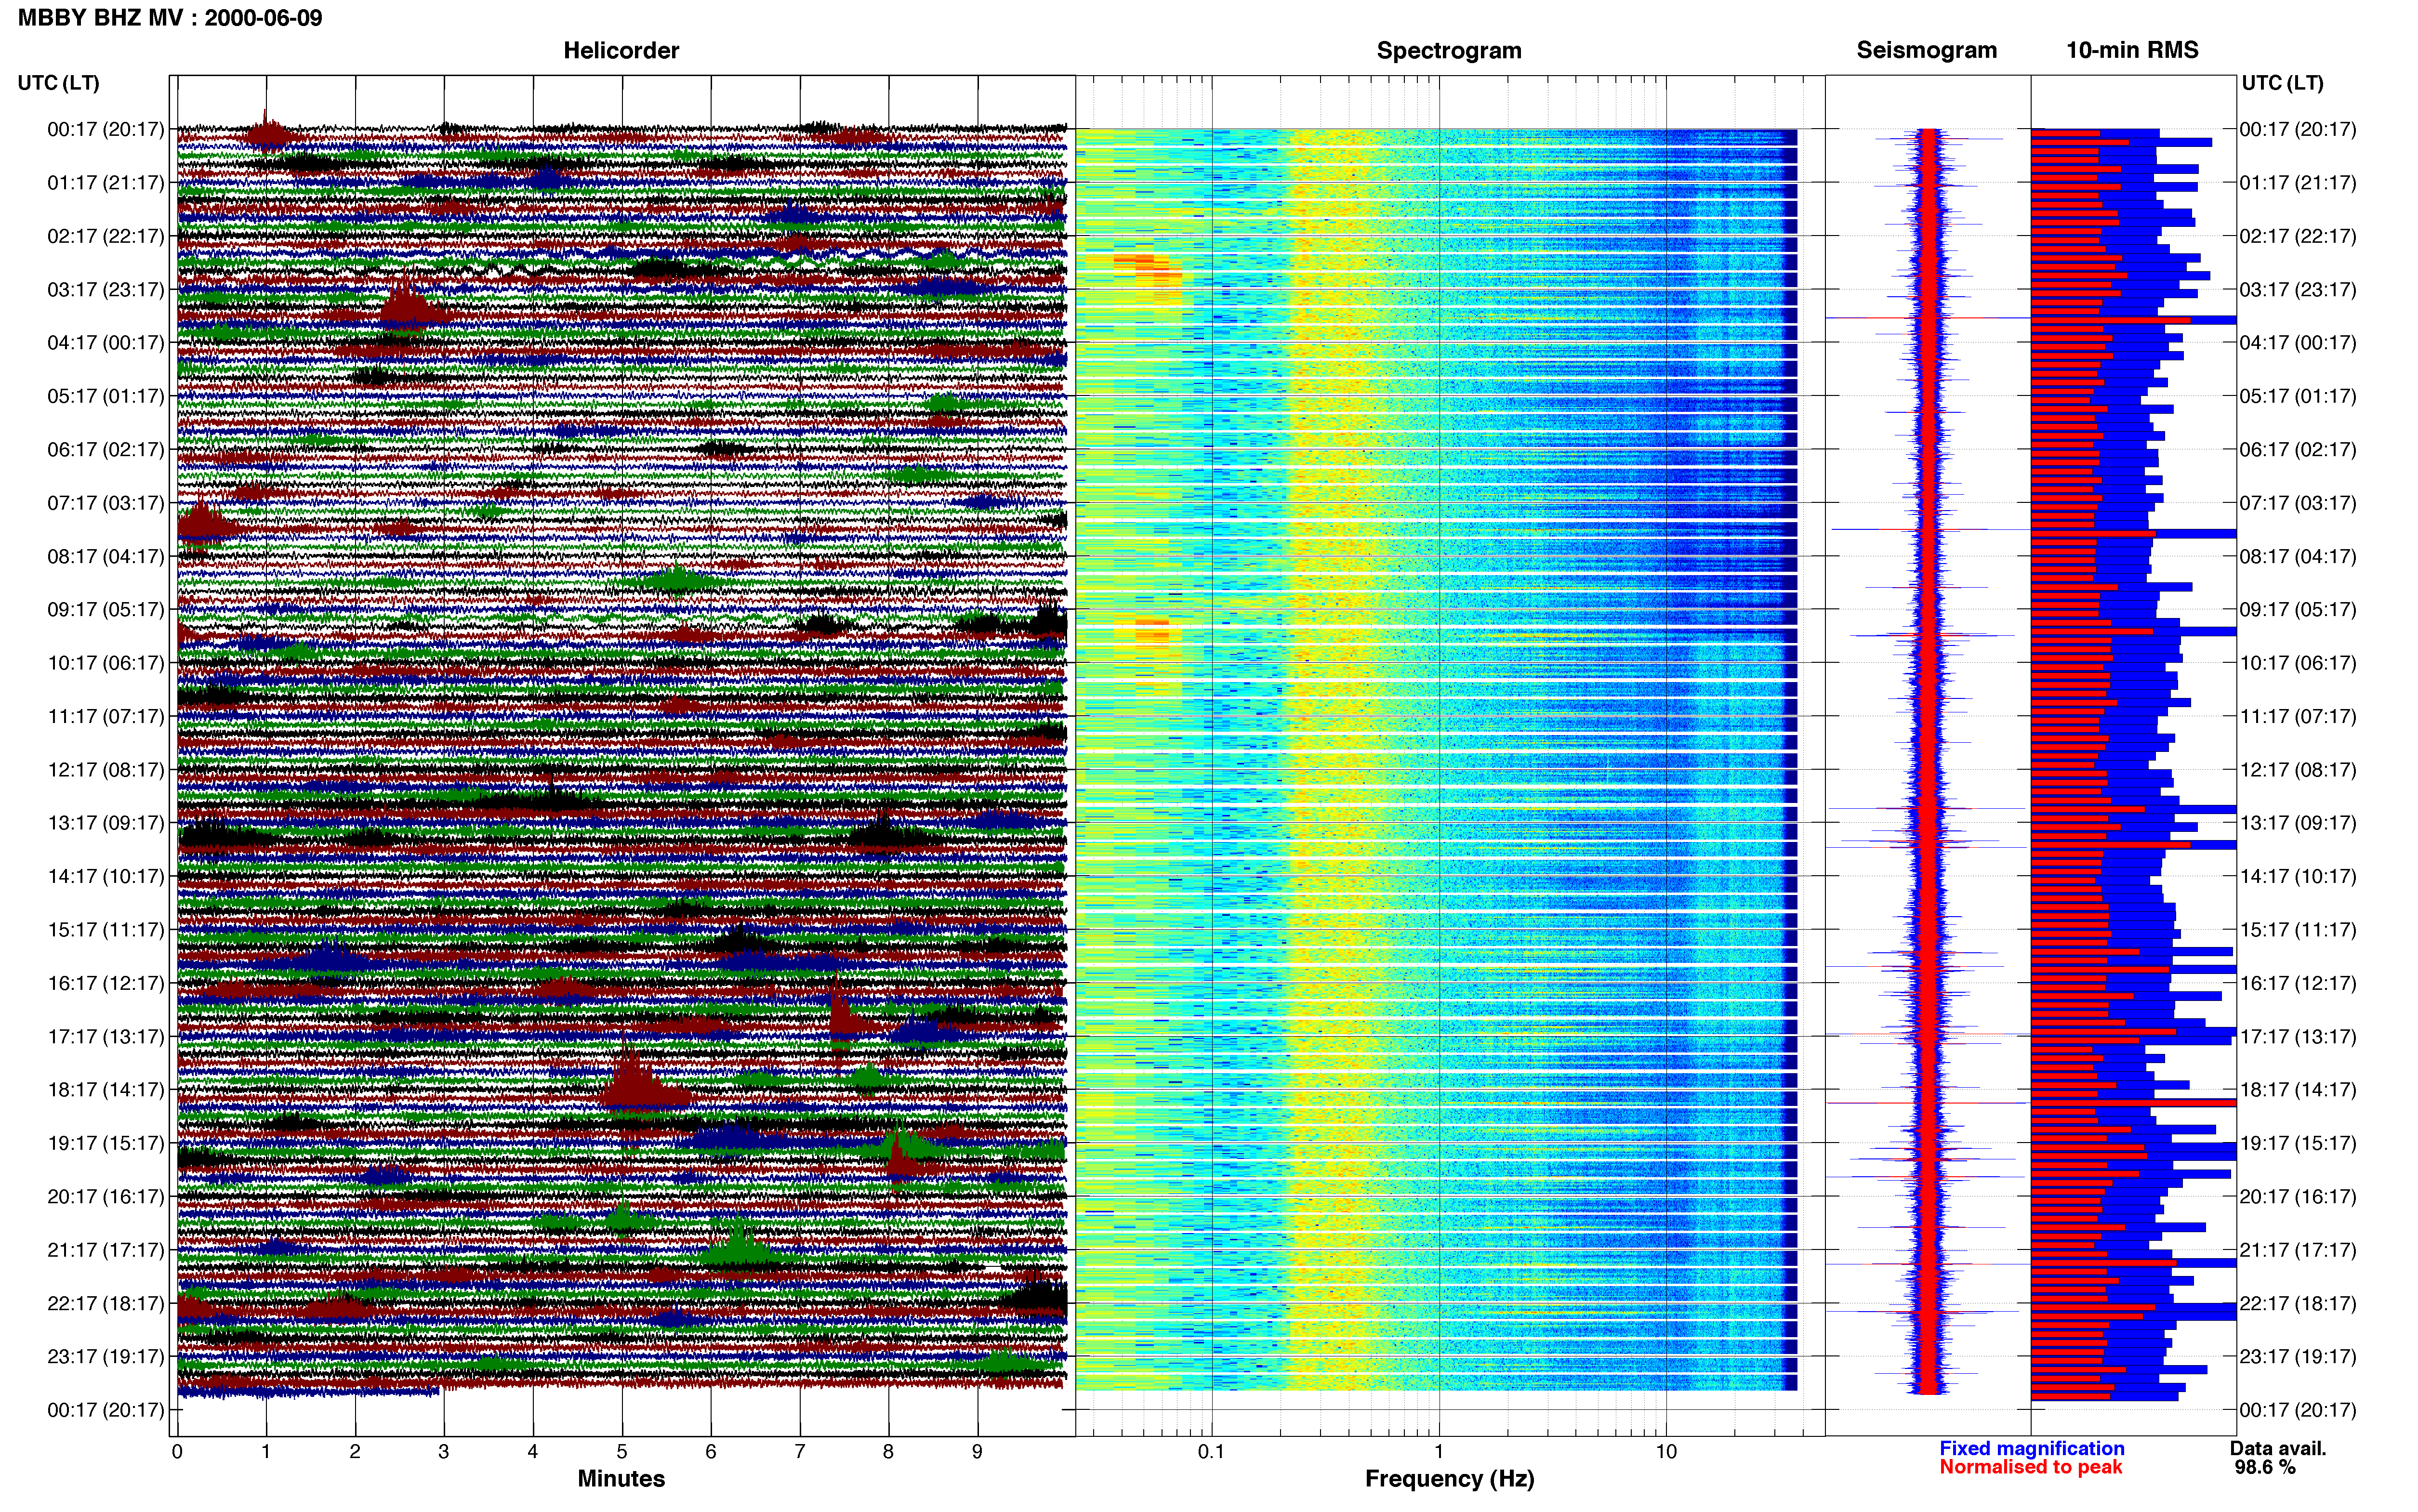Select the '20:17 (16:17)' label next to RMS panel
The height and width of the screenshot is (1512, 2418).
click(2298, 1197)
